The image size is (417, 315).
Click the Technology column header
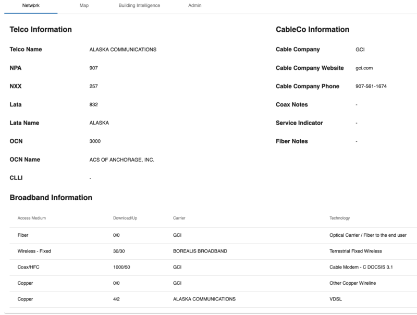340,217
